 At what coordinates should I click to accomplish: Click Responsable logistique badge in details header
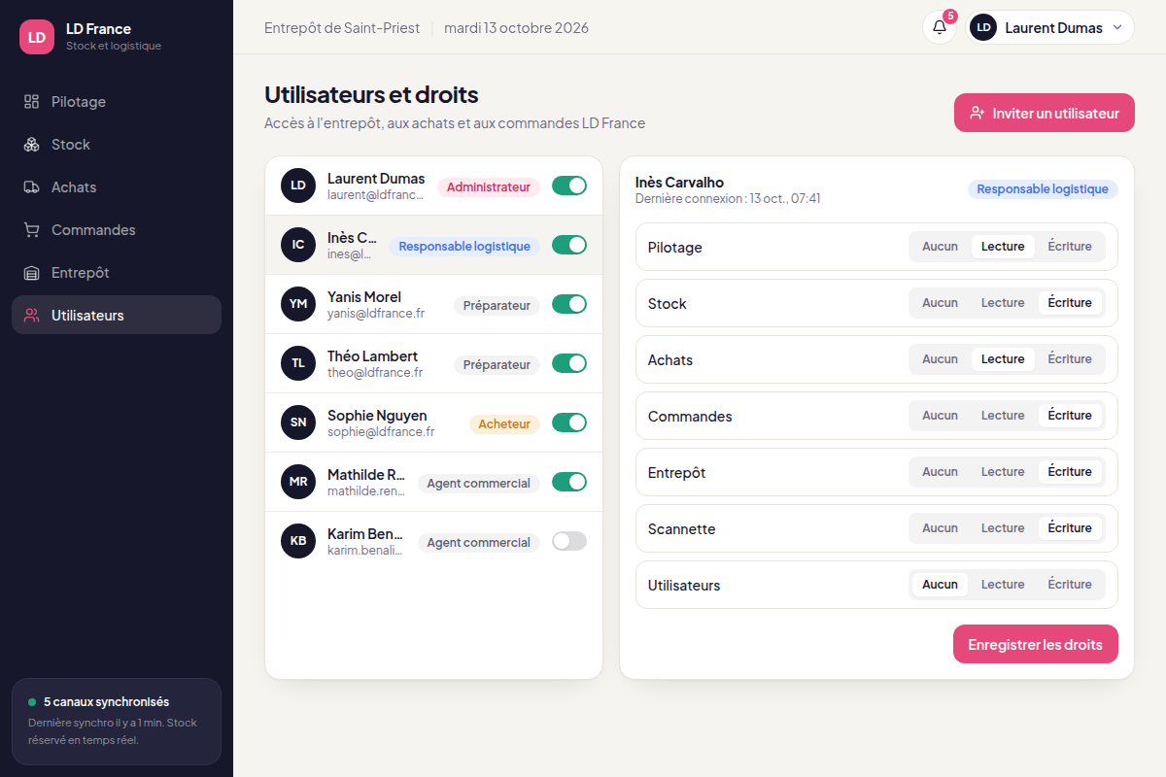[1043, 189]
